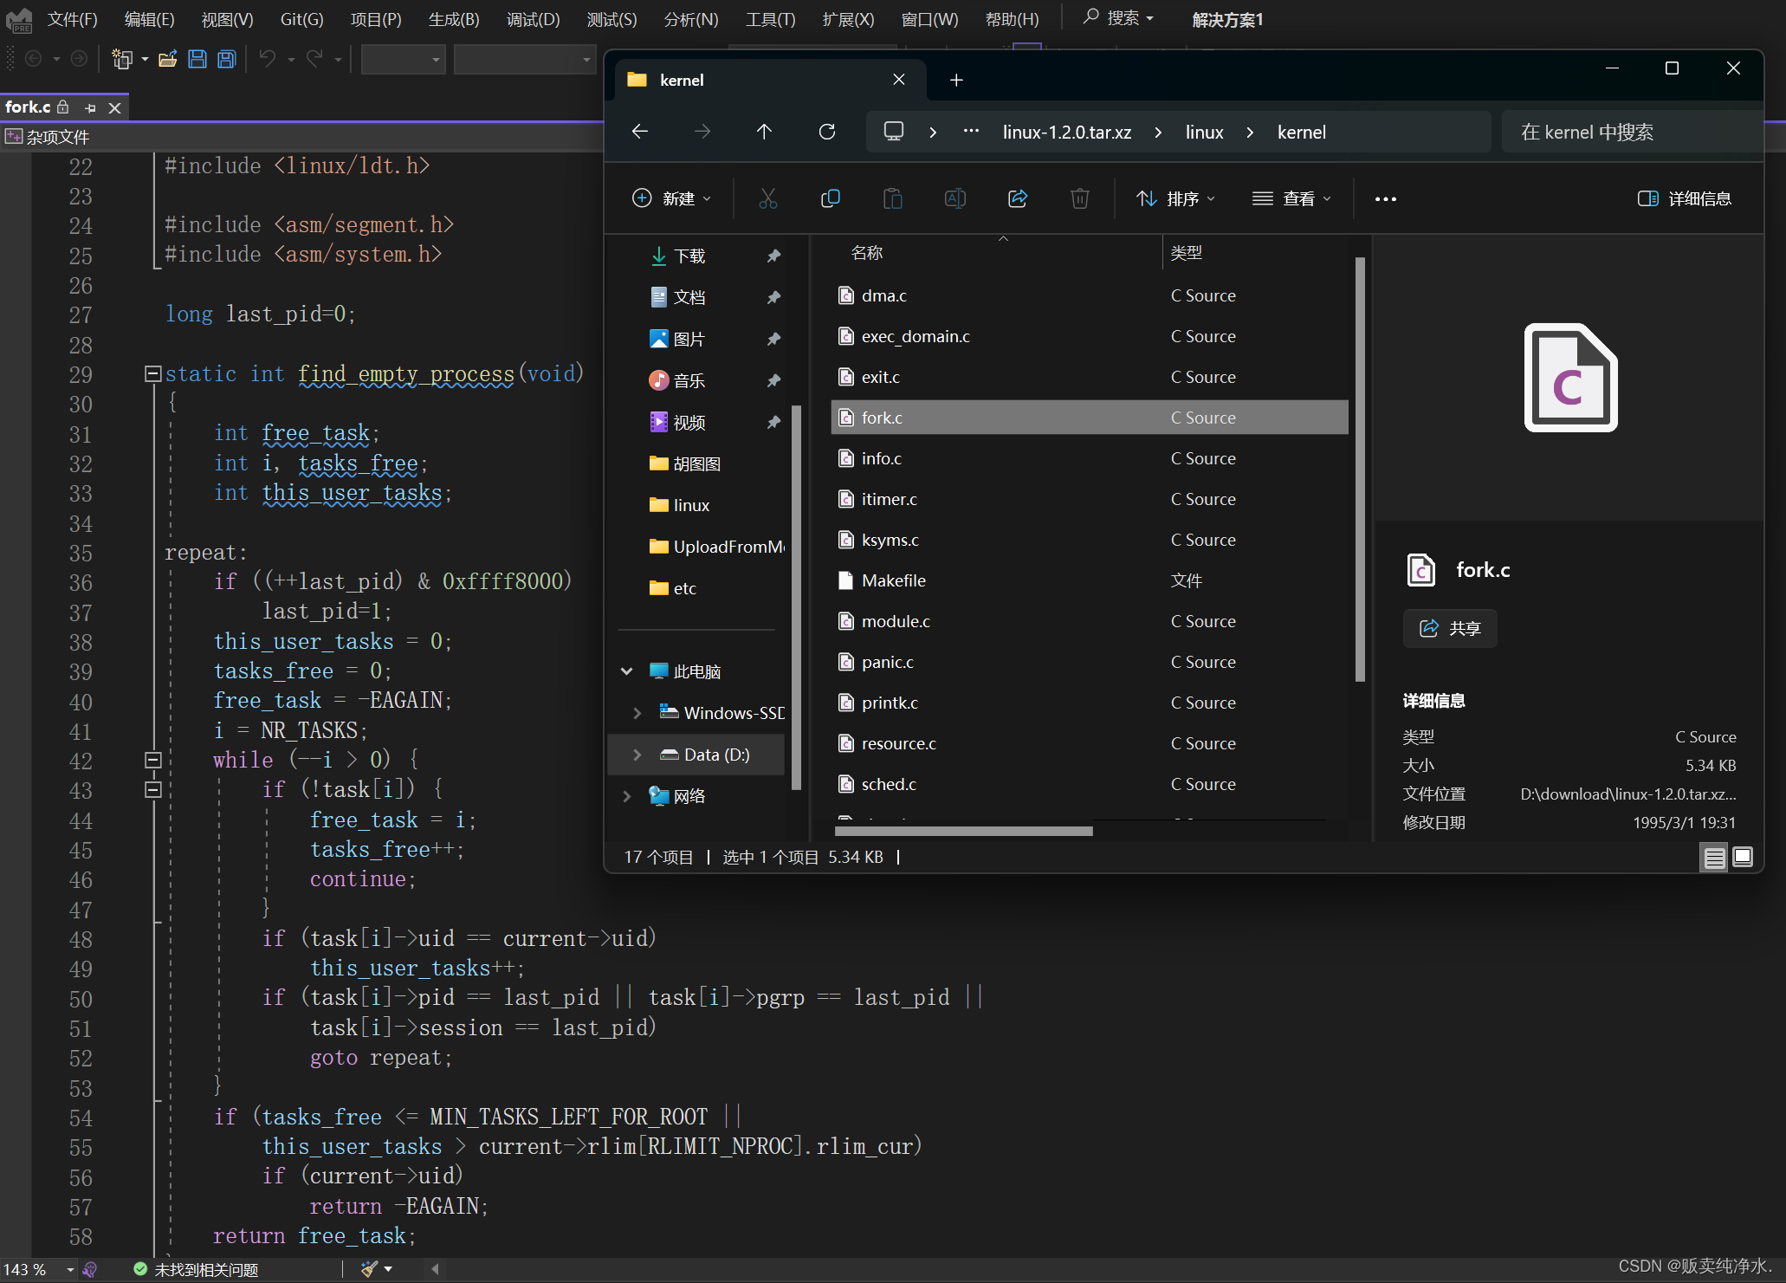Toggle the Details pane button
Image resolution: width=1786 pixels, height=1283 pixels.
1684,198
